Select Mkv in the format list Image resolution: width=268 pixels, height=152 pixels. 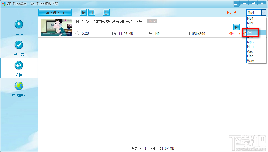click(x=256, y=23)
